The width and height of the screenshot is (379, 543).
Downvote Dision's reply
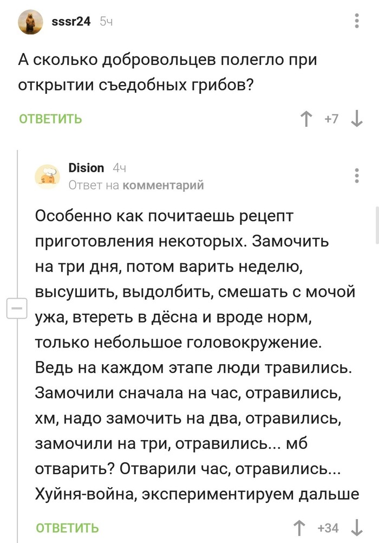[x=356, y=527]
